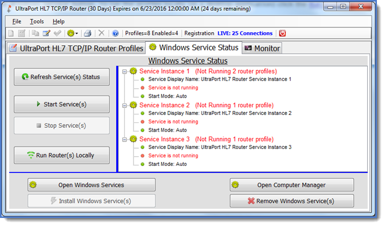Click the 'Registration' toolbar label
Image resolution: width=385 pixels, height=226 pixels.
coord(199,33)
